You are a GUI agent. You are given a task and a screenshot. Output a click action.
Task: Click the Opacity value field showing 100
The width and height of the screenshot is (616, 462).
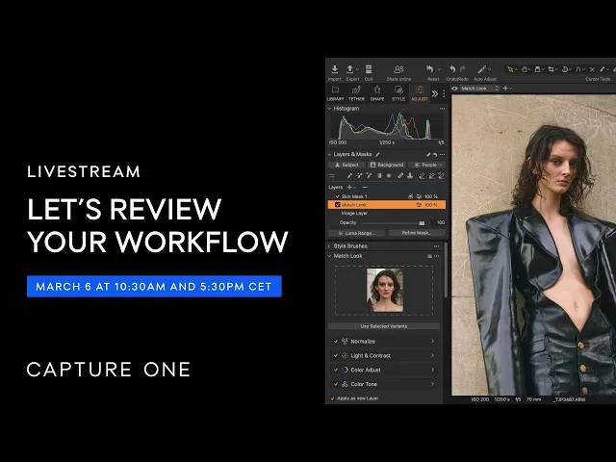point(439,222)
